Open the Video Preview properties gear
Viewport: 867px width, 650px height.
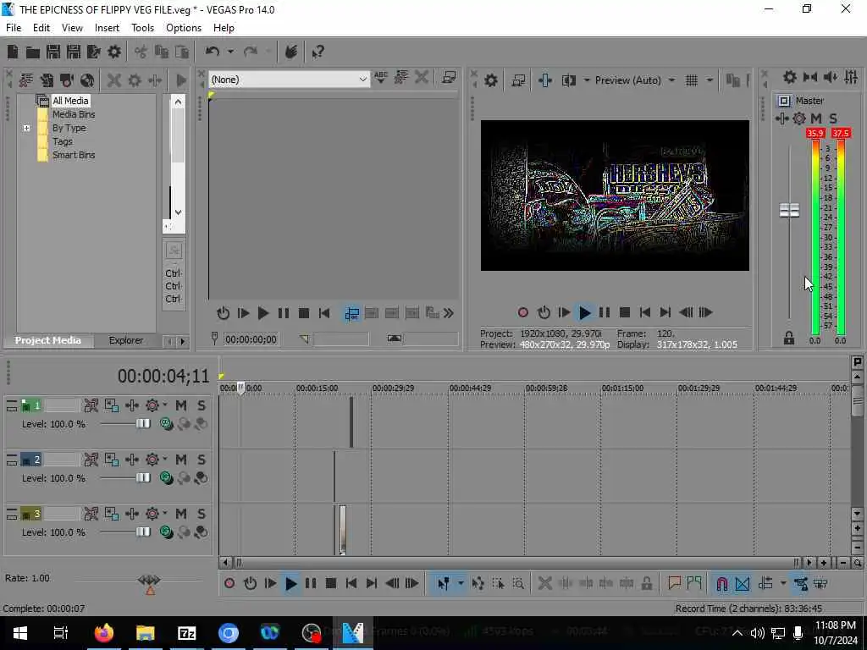point(490,80)
